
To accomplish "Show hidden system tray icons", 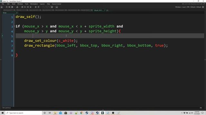I will point(182,113).
